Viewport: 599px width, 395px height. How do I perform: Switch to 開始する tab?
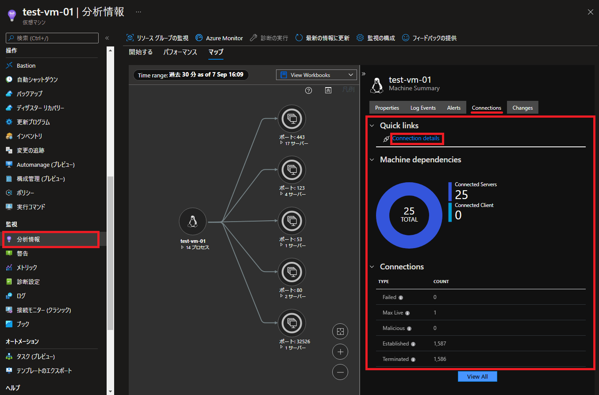click(x=141, y=52)
